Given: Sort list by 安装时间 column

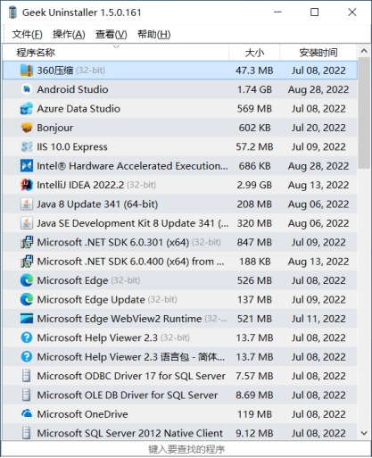Looking at the screenshot, I should [x=318, y=53].
